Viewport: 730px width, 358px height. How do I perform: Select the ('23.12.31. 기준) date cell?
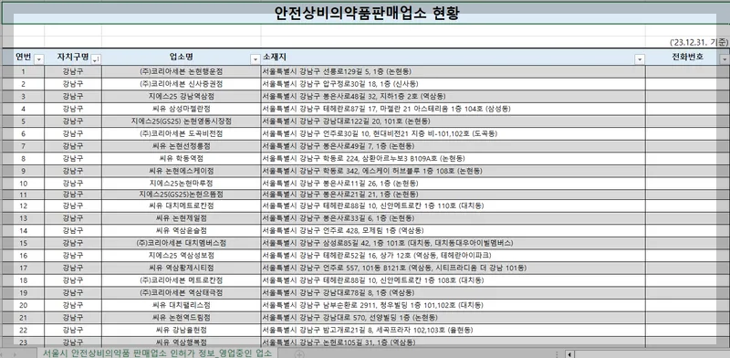[699, 42]
